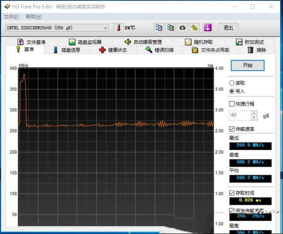This screenshot has width=283, height=234.
Task: Close the HD Tune Pro window
Action: point(271,7)
